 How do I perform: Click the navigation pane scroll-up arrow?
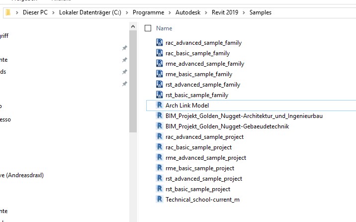point(133,26)
